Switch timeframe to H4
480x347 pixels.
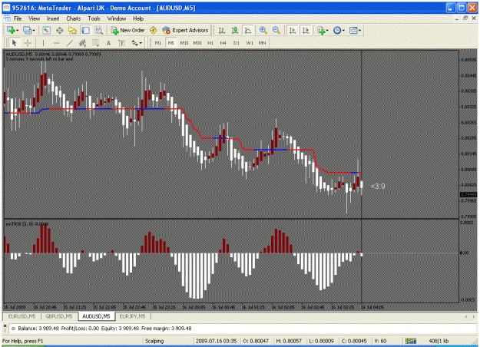(x=223, y=43)
